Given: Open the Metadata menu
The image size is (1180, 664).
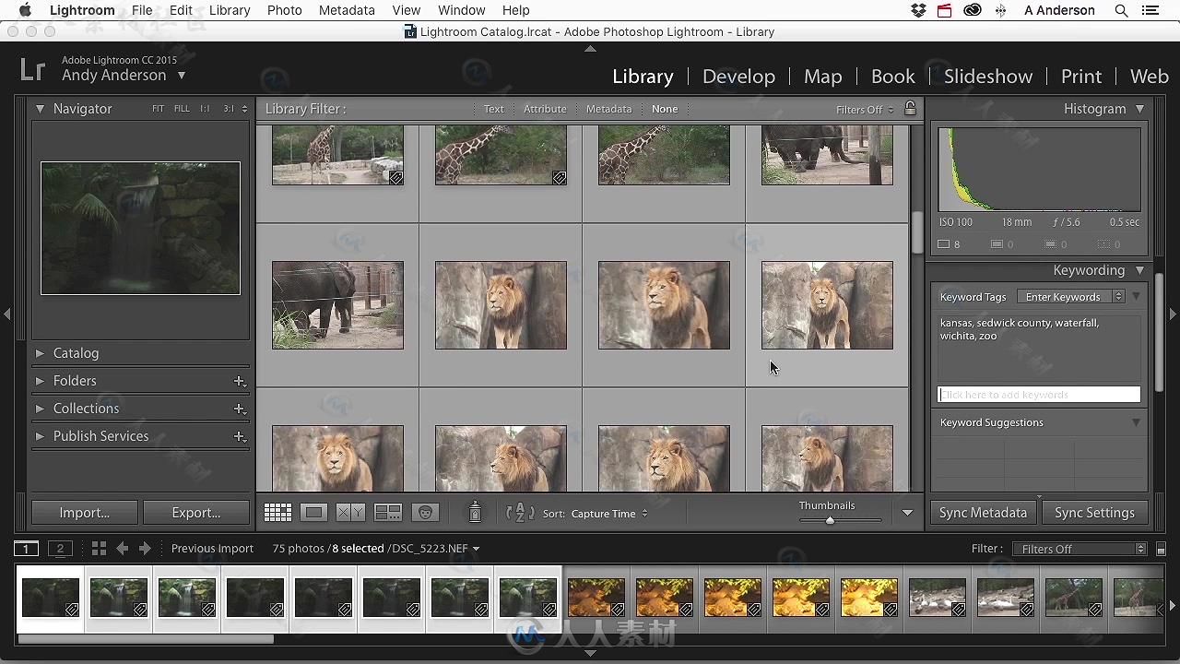Looking at the screenshot, I should pyautogui.click(x=347, y=10).
